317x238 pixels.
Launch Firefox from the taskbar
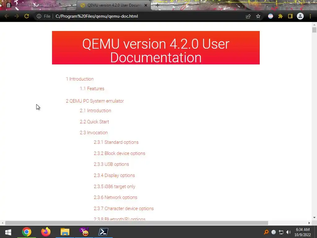click(46, 232)
